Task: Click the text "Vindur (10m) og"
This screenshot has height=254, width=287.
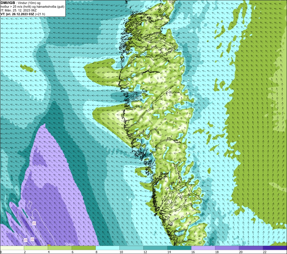Action: click(29, 3)
